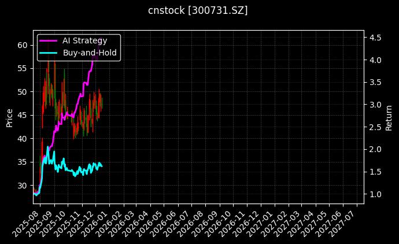The width and height of the screenshot is (399, 244).
Task: Click the 2.0 tick on Return axis
Action: (x=375, y=149)
